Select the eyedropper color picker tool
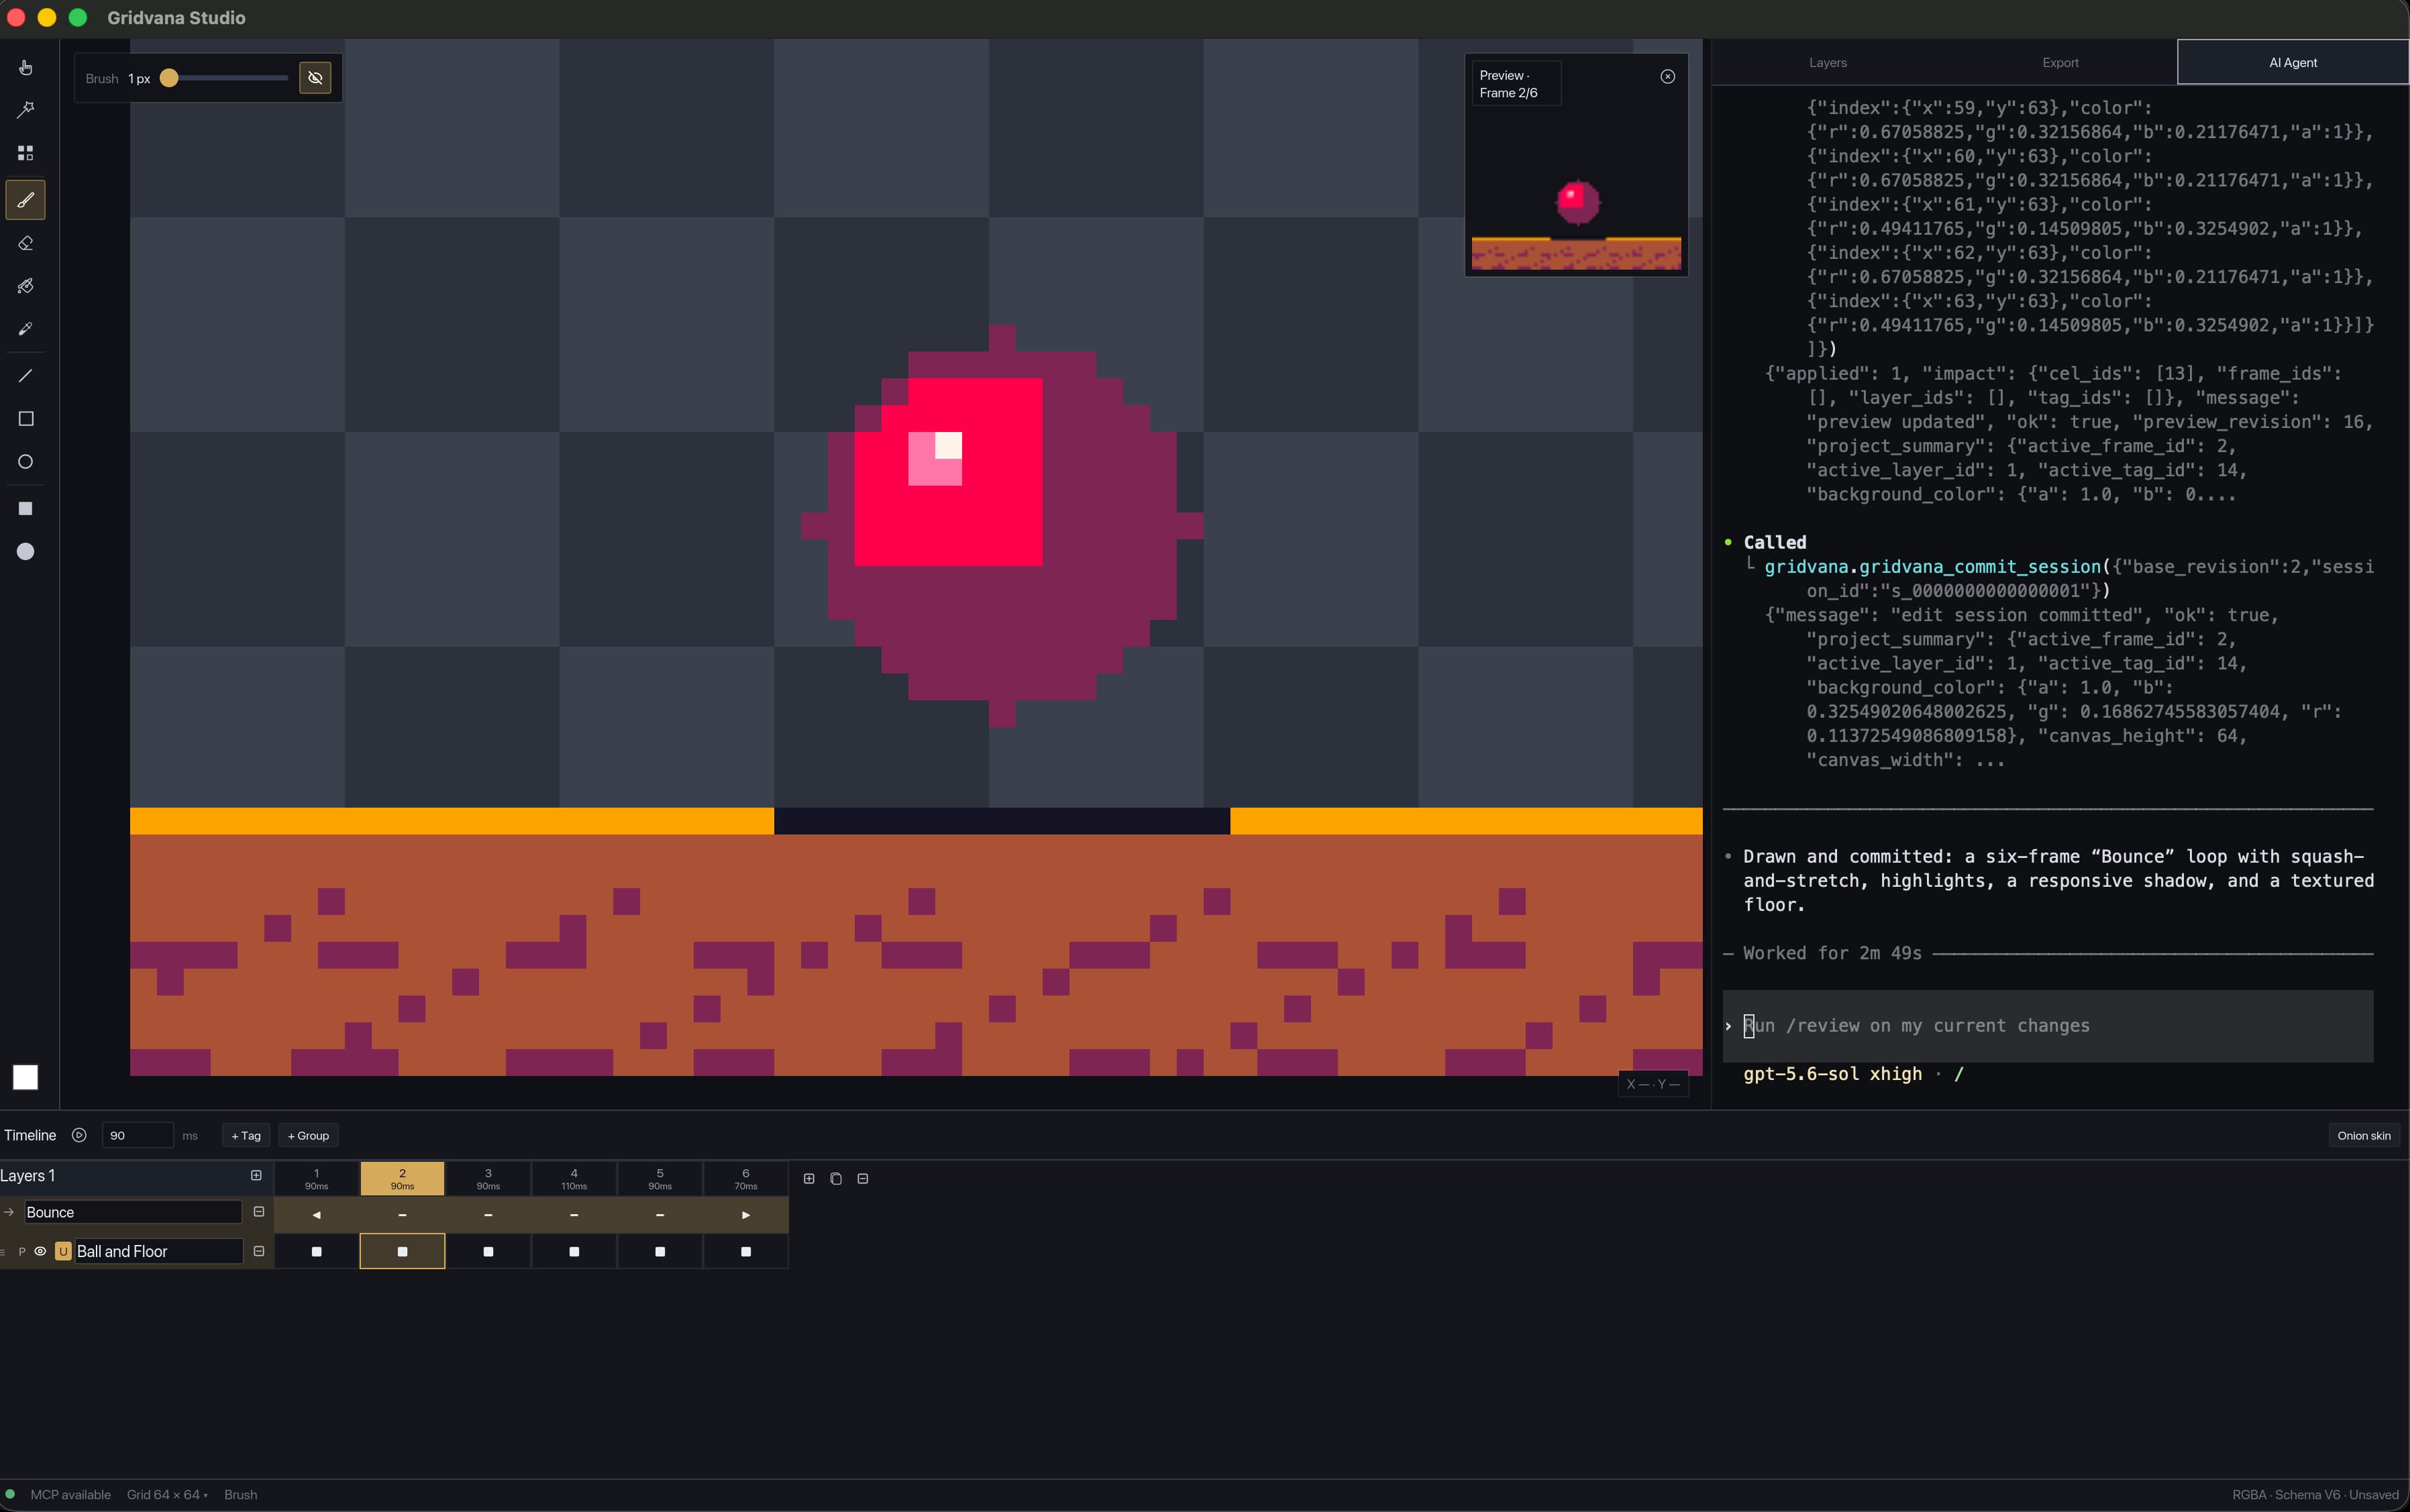Screen dimensions: 2410x1512 [26, 329]
